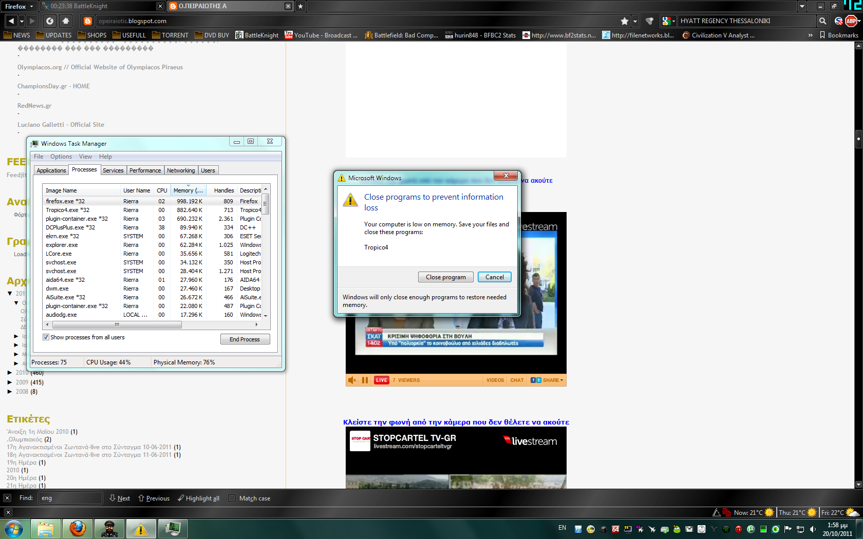Find Previous occurrence button
863x539 pixels.
(x=154, y=498)
